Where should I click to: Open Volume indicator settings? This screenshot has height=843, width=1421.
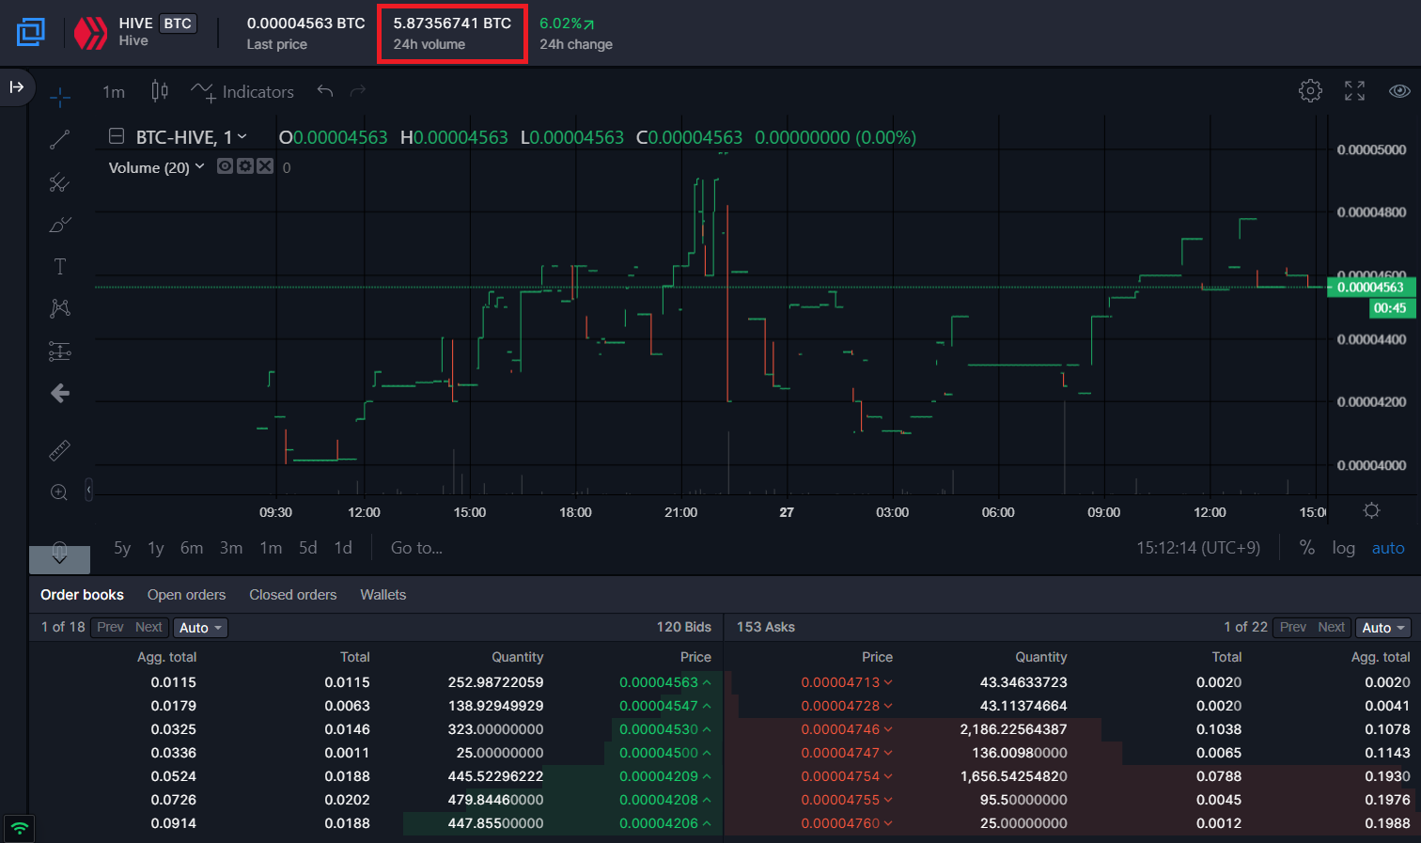point(245,166)
